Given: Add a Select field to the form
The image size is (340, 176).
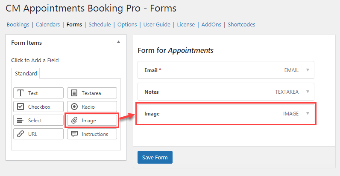Looking at the screenshot, I should 38,120.
